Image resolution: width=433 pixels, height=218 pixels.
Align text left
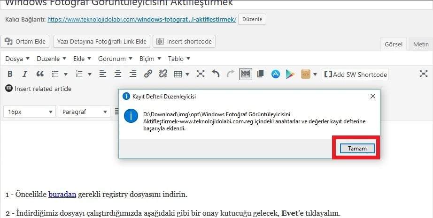click(x=103, y=74)
